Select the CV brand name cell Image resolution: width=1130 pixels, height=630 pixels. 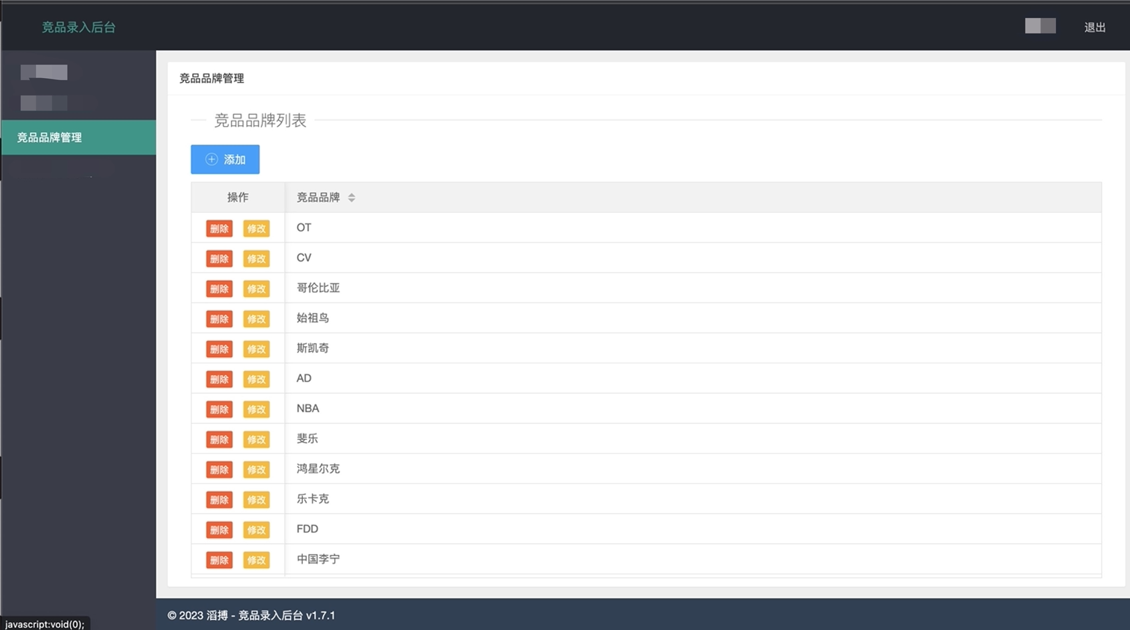coord(693,258)
